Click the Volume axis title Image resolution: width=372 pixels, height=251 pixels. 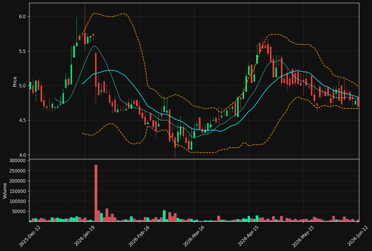5,191
